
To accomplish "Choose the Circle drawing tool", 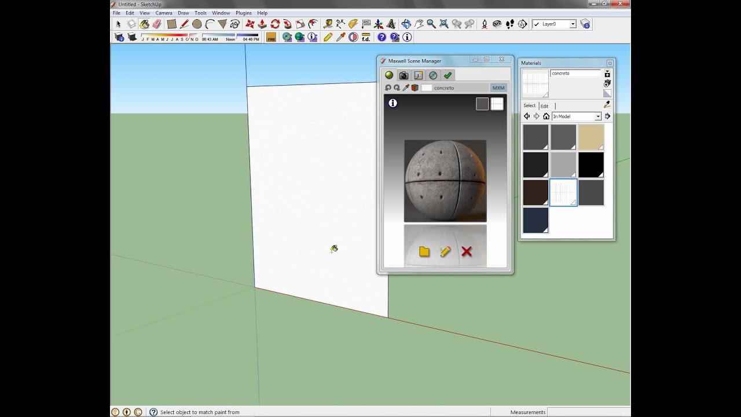I will tap(197, 24).
